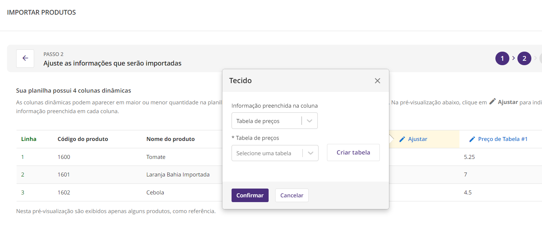
Task: Click the Cebola product name
Action: (155, 193)
